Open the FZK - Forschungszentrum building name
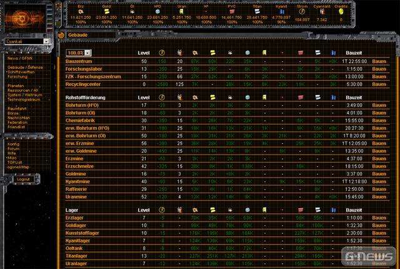The height and width of the screenshot is (269, 400). pos(93,76)
